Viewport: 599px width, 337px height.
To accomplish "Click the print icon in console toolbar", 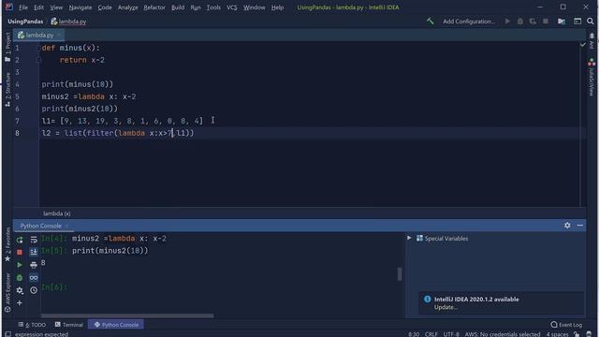I will click(34, 265).
